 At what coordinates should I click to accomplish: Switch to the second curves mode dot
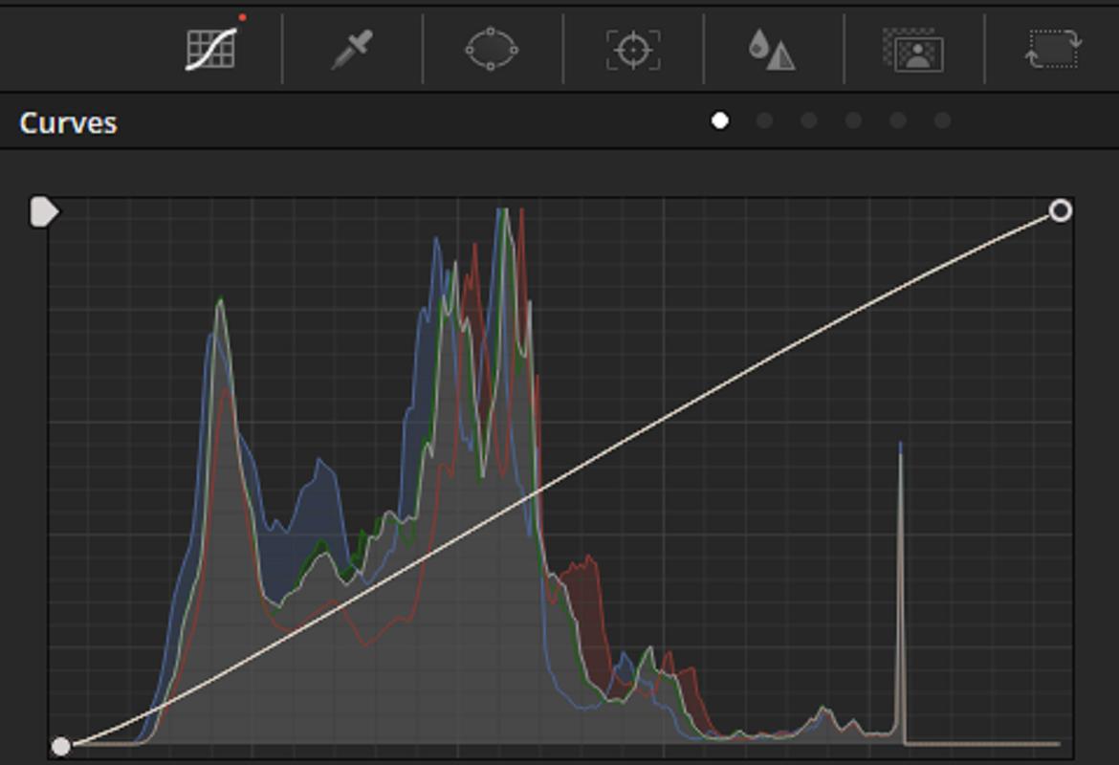764,121
